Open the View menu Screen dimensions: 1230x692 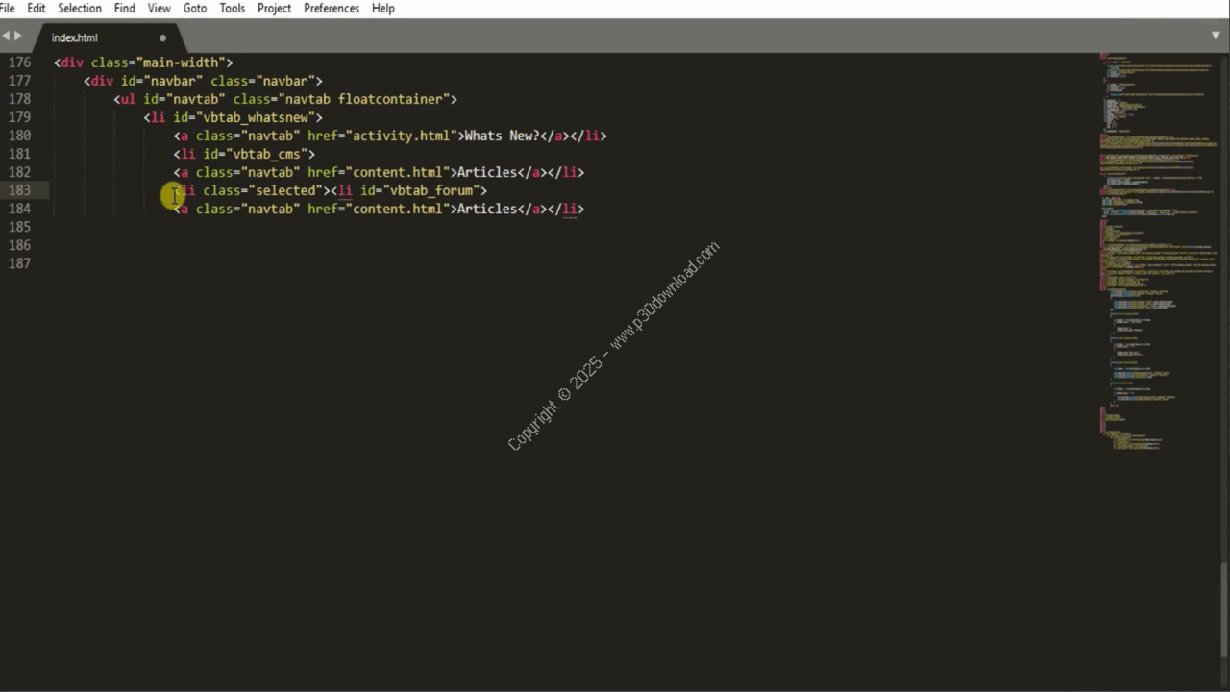tap(159, 8)
